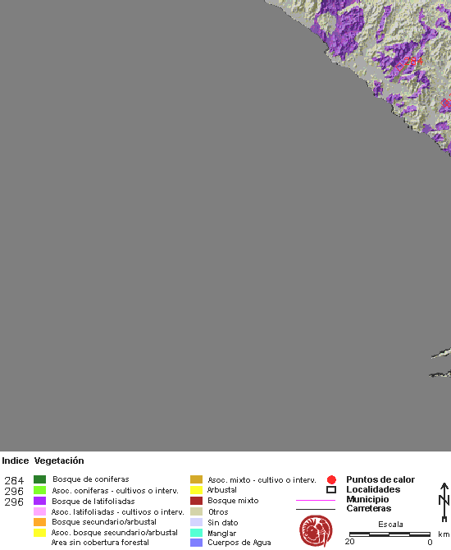Select the yellow Arbustal swatch
Screen dimensions: 451x550
196,490
